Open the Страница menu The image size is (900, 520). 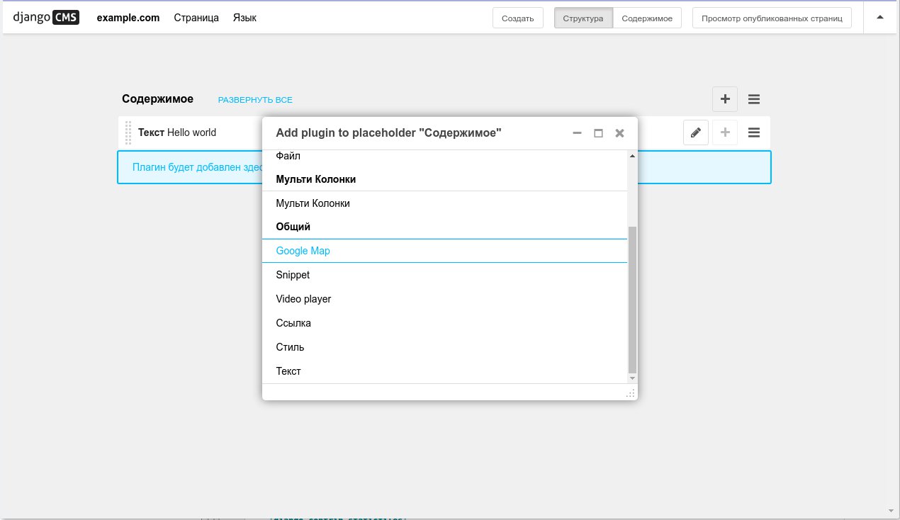(196, 18)
